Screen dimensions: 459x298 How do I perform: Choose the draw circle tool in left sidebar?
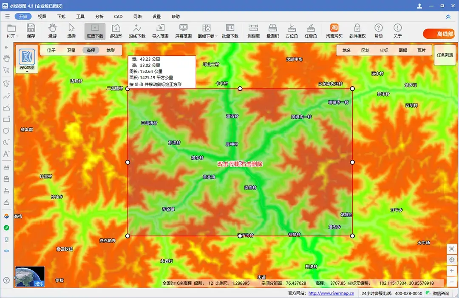click(x=6, y=131)
